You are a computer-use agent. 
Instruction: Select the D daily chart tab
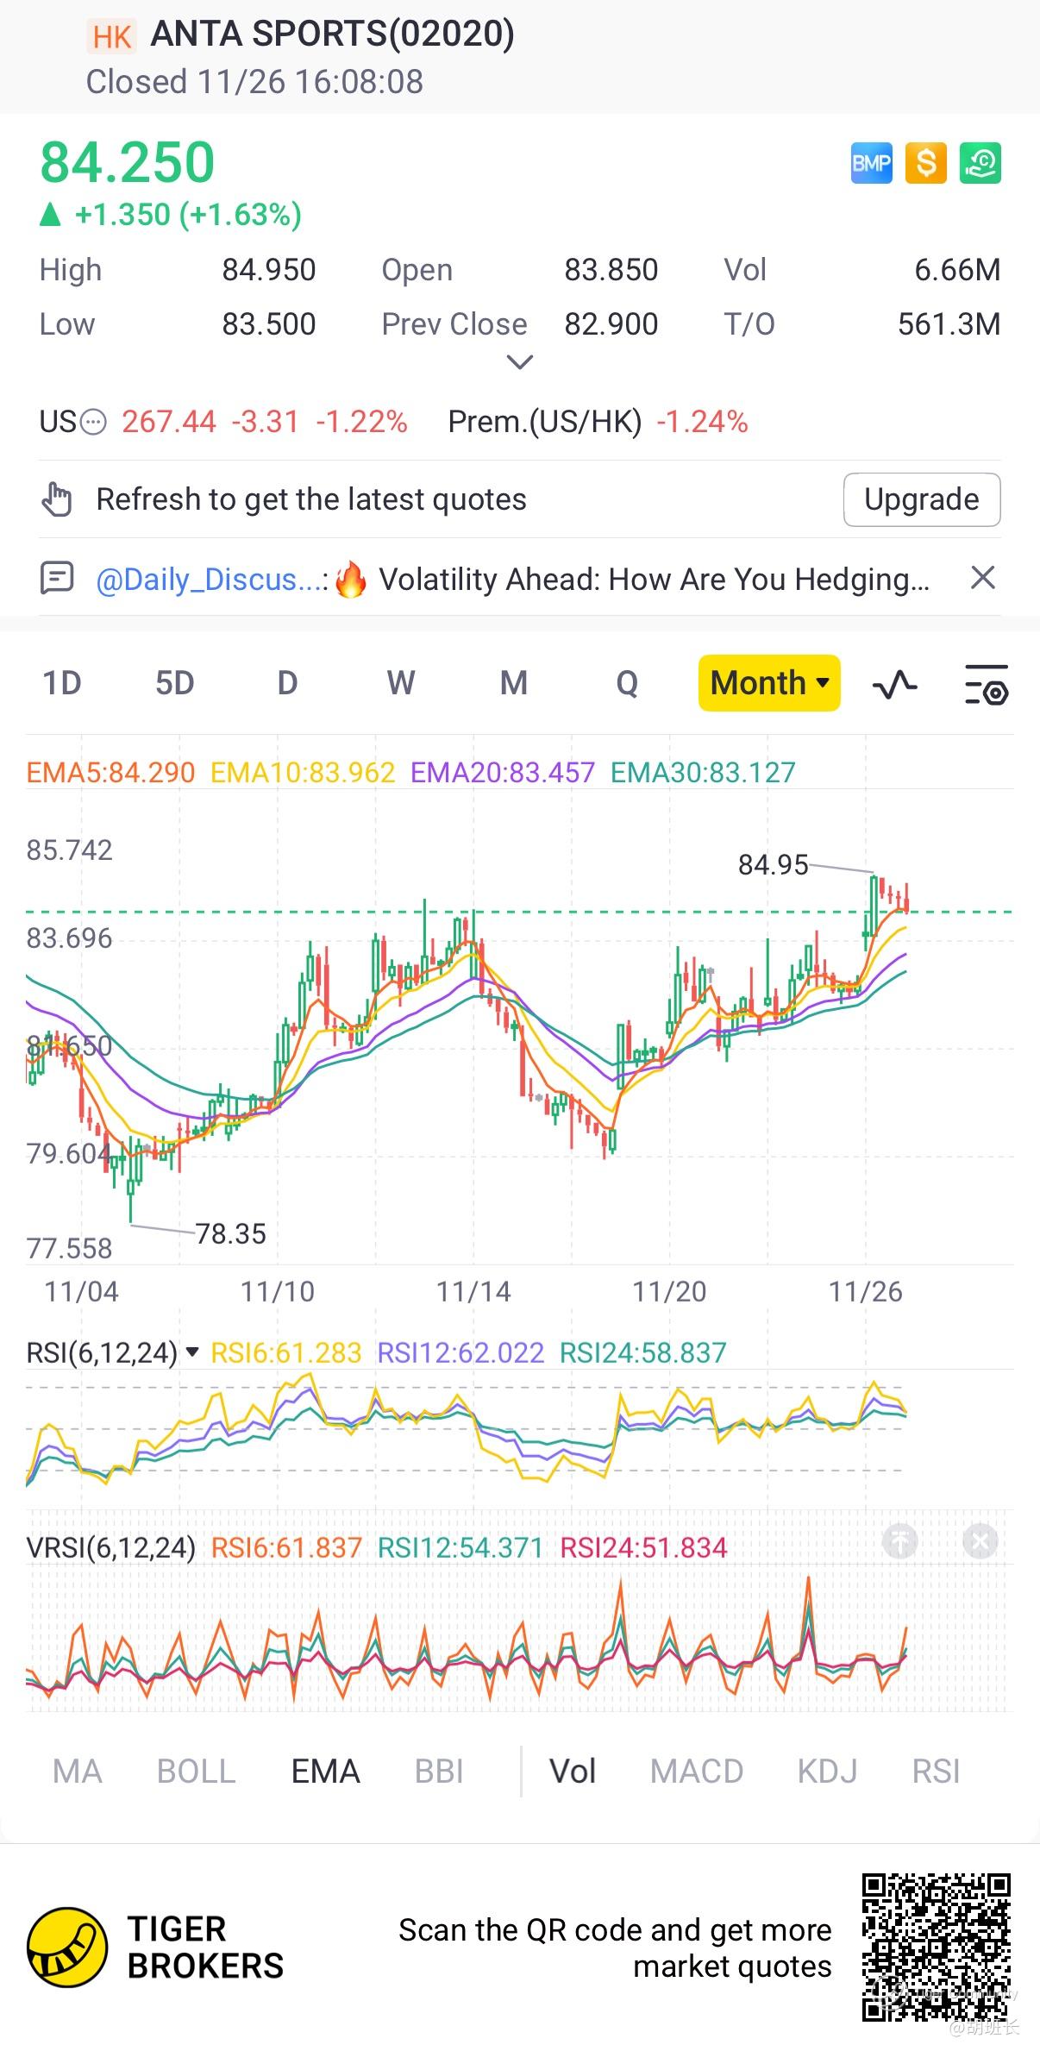(x=287, y=683)
